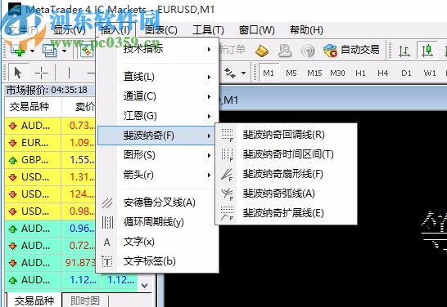Expand the new chart dropdown arrow
The width and height of the screenshot is (447, 307).
click(32, 51)
